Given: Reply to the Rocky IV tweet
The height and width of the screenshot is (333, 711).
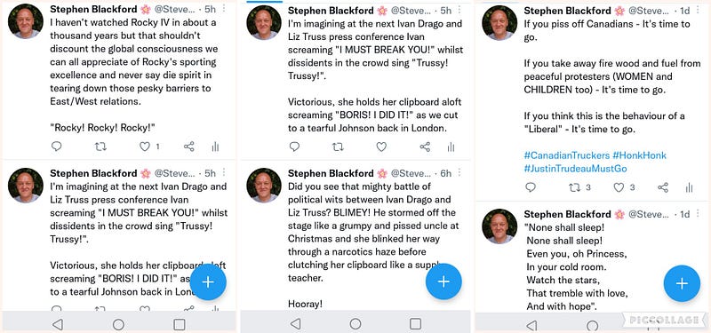Looking at the screenshot, I should pyautogui.click(x=56, y=147).
